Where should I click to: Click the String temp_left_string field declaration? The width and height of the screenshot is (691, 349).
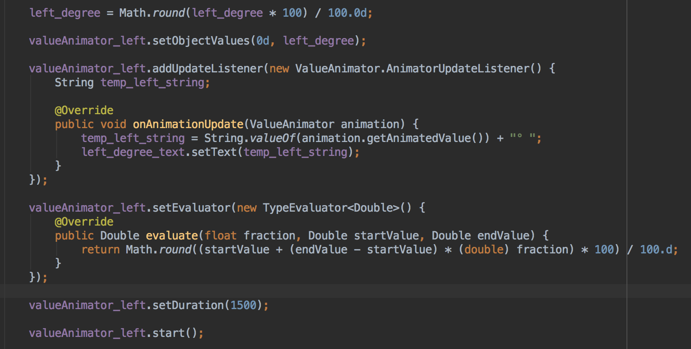tap(129, 83)
